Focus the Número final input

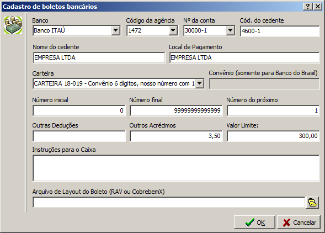tap(176, 110)
